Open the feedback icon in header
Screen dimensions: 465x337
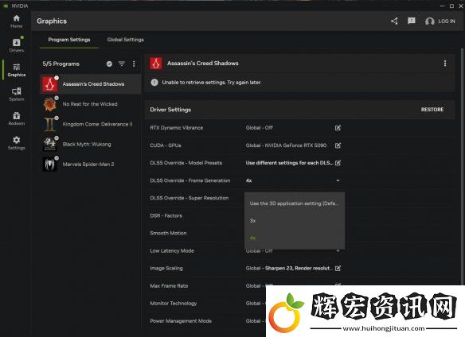412,21
